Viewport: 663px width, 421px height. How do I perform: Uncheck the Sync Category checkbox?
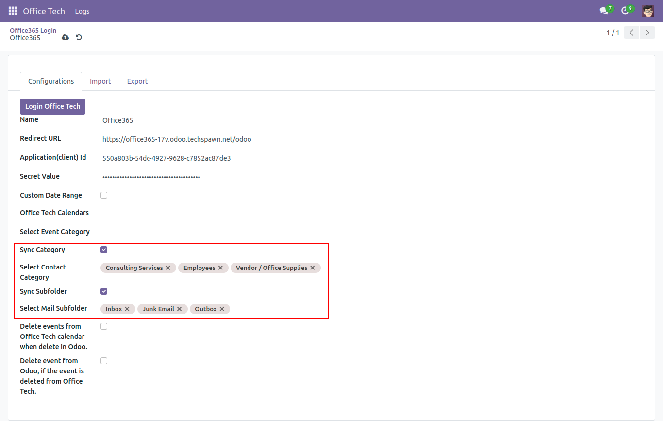click(104, 250)
